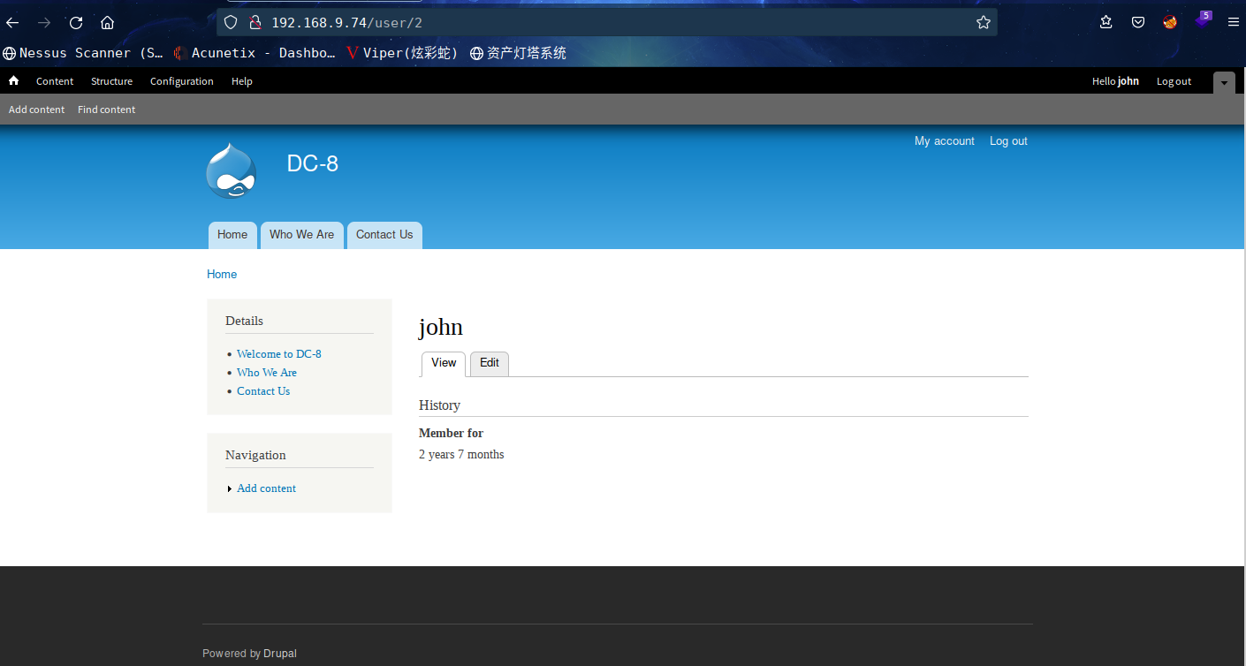This screenshot has width=1246, height=666.
Task: Click the '2 years 7 months' text
Action: click(461, 455)
